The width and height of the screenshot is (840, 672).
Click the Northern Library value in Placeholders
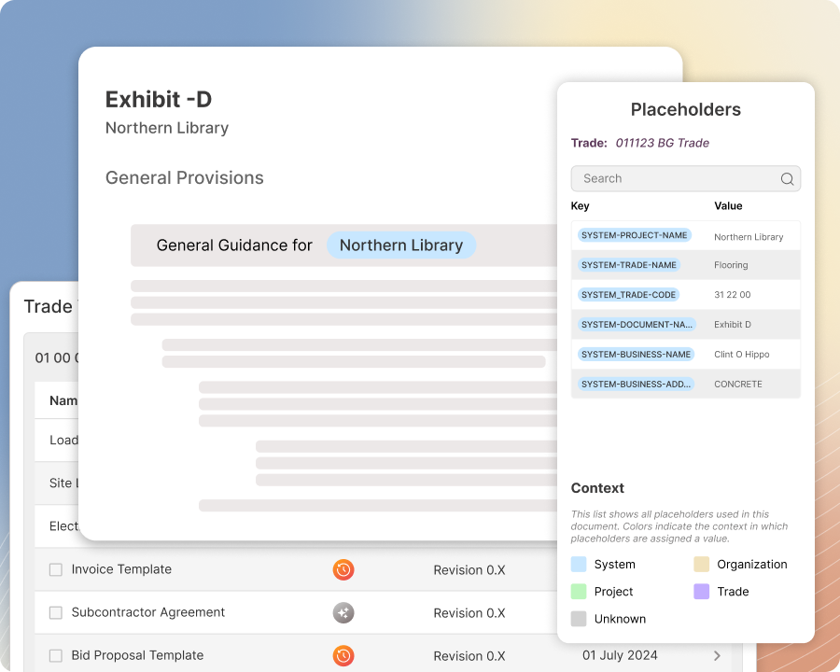(749, 237)
